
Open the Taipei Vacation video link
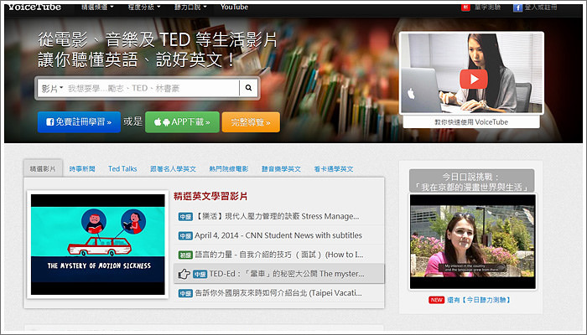pos(278,293)
